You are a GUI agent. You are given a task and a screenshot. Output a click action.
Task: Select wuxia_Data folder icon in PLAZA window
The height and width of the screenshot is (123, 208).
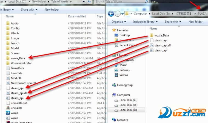tap(152, 35)
